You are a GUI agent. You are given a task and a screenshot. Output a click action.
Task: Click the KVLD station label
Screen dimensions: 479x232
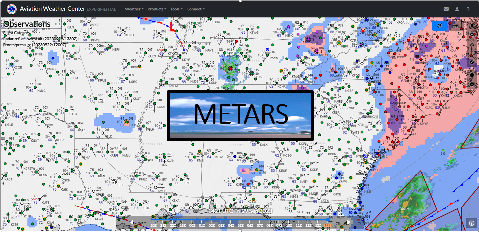[325, 202]
